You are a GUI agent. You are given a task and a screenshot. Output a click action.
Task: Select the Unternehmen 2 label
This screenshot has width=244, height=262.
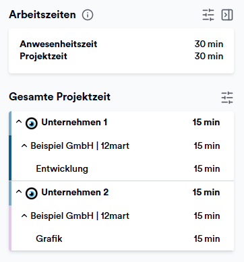click(75, 193)
